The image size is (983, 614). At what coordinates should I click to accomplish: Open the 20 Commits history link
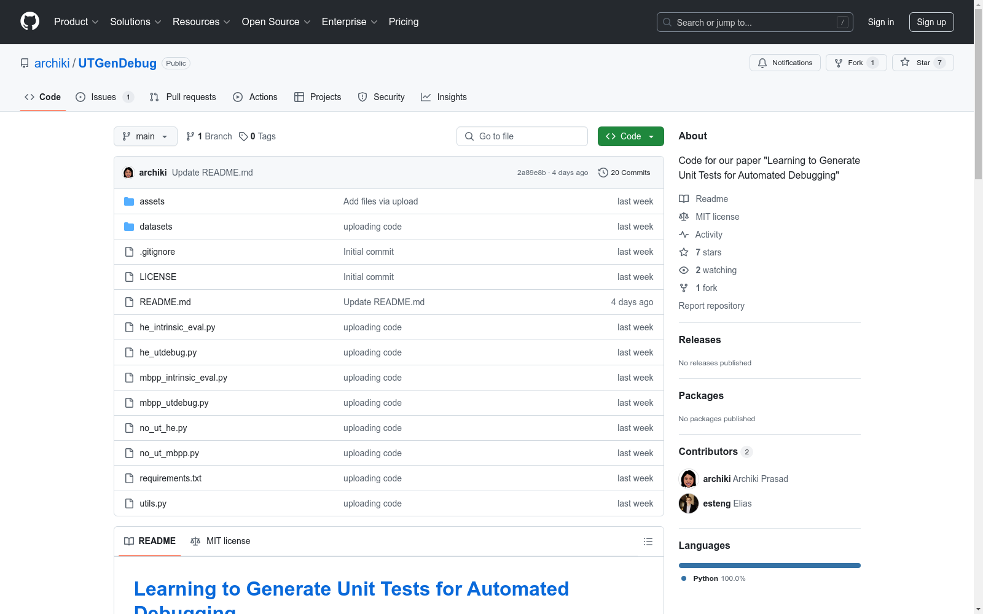point(624,173)
